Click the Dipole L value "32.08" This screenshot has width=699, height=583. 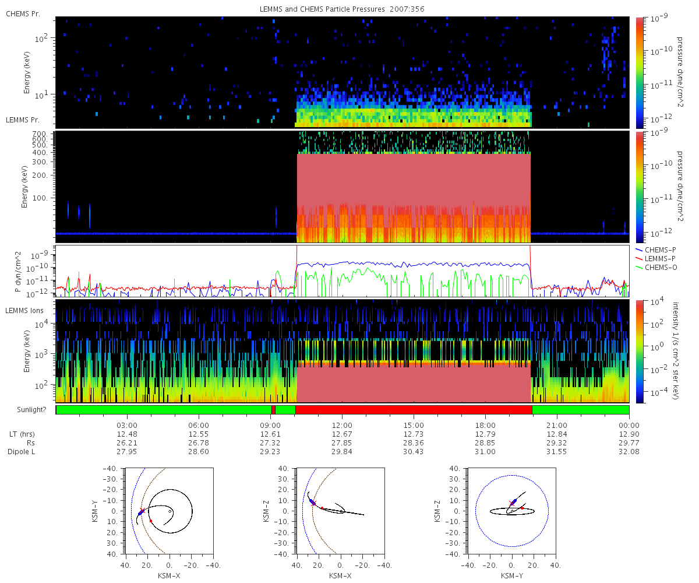(x=629, y=452)
